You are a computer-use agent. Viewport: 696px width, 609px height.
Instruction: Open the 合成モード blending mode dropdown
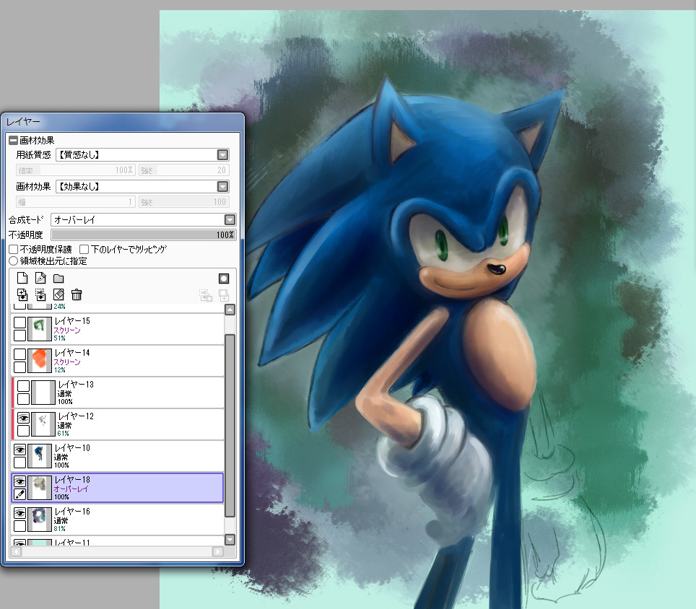coord(144,219)
